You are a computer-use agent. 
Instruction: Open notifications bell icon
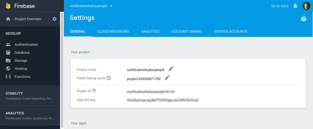[x=295, y=6]
